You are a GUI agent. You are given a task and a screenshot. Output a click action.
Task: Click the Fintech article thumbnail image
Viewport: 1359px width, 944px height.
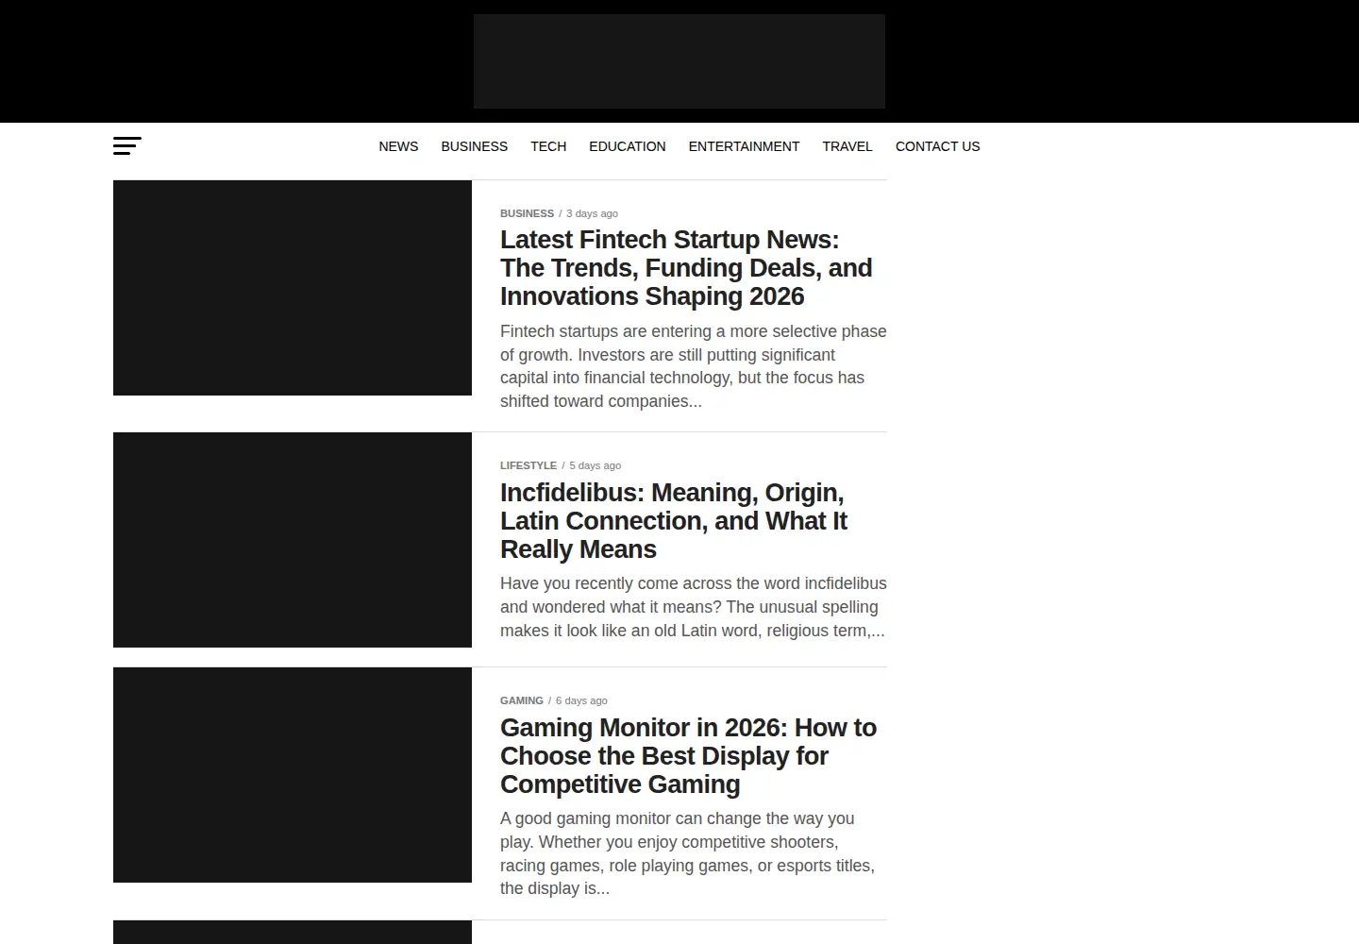coord(293,288)
